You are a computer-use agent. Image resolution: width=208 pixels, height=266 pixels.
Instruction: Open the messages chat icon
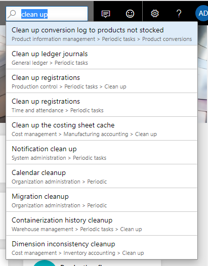click(x=106, y=14)
